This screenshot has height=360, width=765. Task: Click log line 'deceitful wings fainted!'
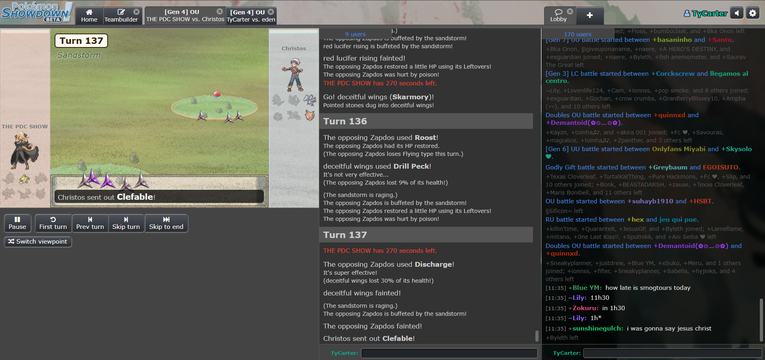(362, 293)
